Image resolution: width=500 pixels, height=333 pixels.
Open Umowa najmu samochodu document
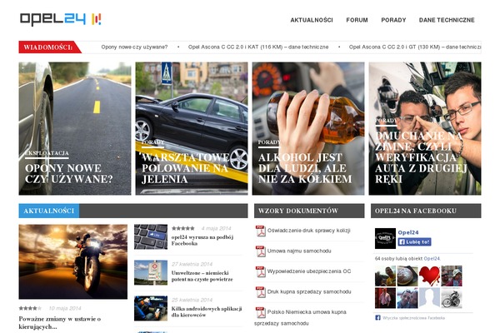pos(299,251)
